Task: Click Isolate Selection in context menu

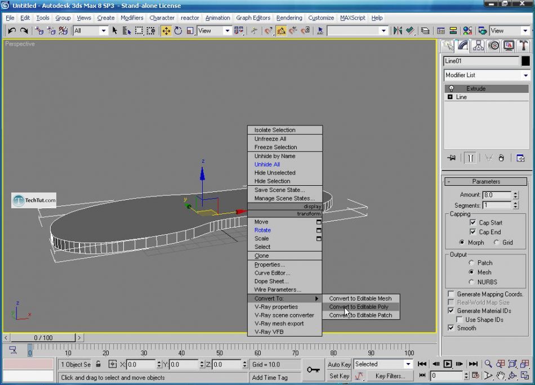Action: [284, 130]
